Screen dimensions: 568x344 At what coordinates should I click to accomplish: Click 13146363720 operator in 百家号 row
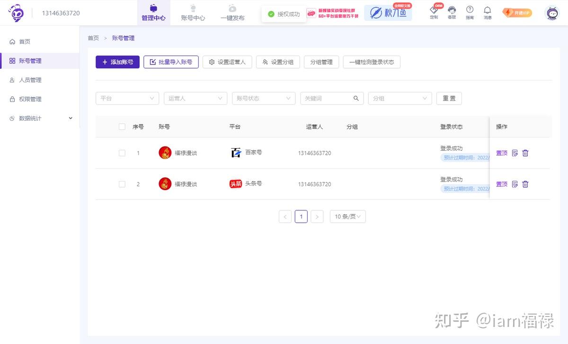tap(315, 153)
